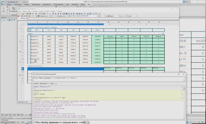The image size is (206, 124).
Task: Click the format painter brush icon on second toolbar row
Action: 19,16
